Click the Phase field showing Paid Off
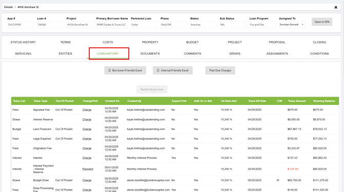The width and height of the screenshot is (344, 192). [x=174, y=25]
